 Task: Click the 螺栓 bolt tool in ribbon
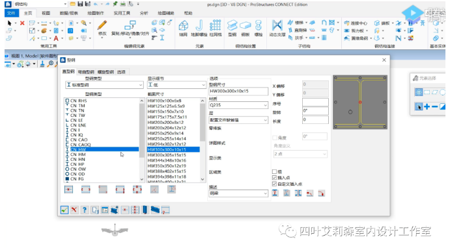259,28
